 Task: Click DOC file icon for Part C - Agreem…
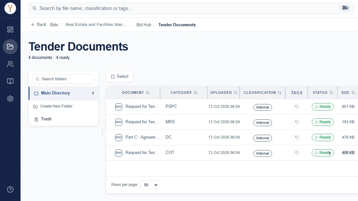pos(119,137)
